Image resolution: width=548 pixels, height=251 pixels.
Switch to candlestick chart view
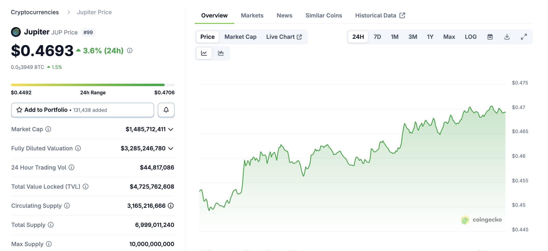click(x=221, y=53)
